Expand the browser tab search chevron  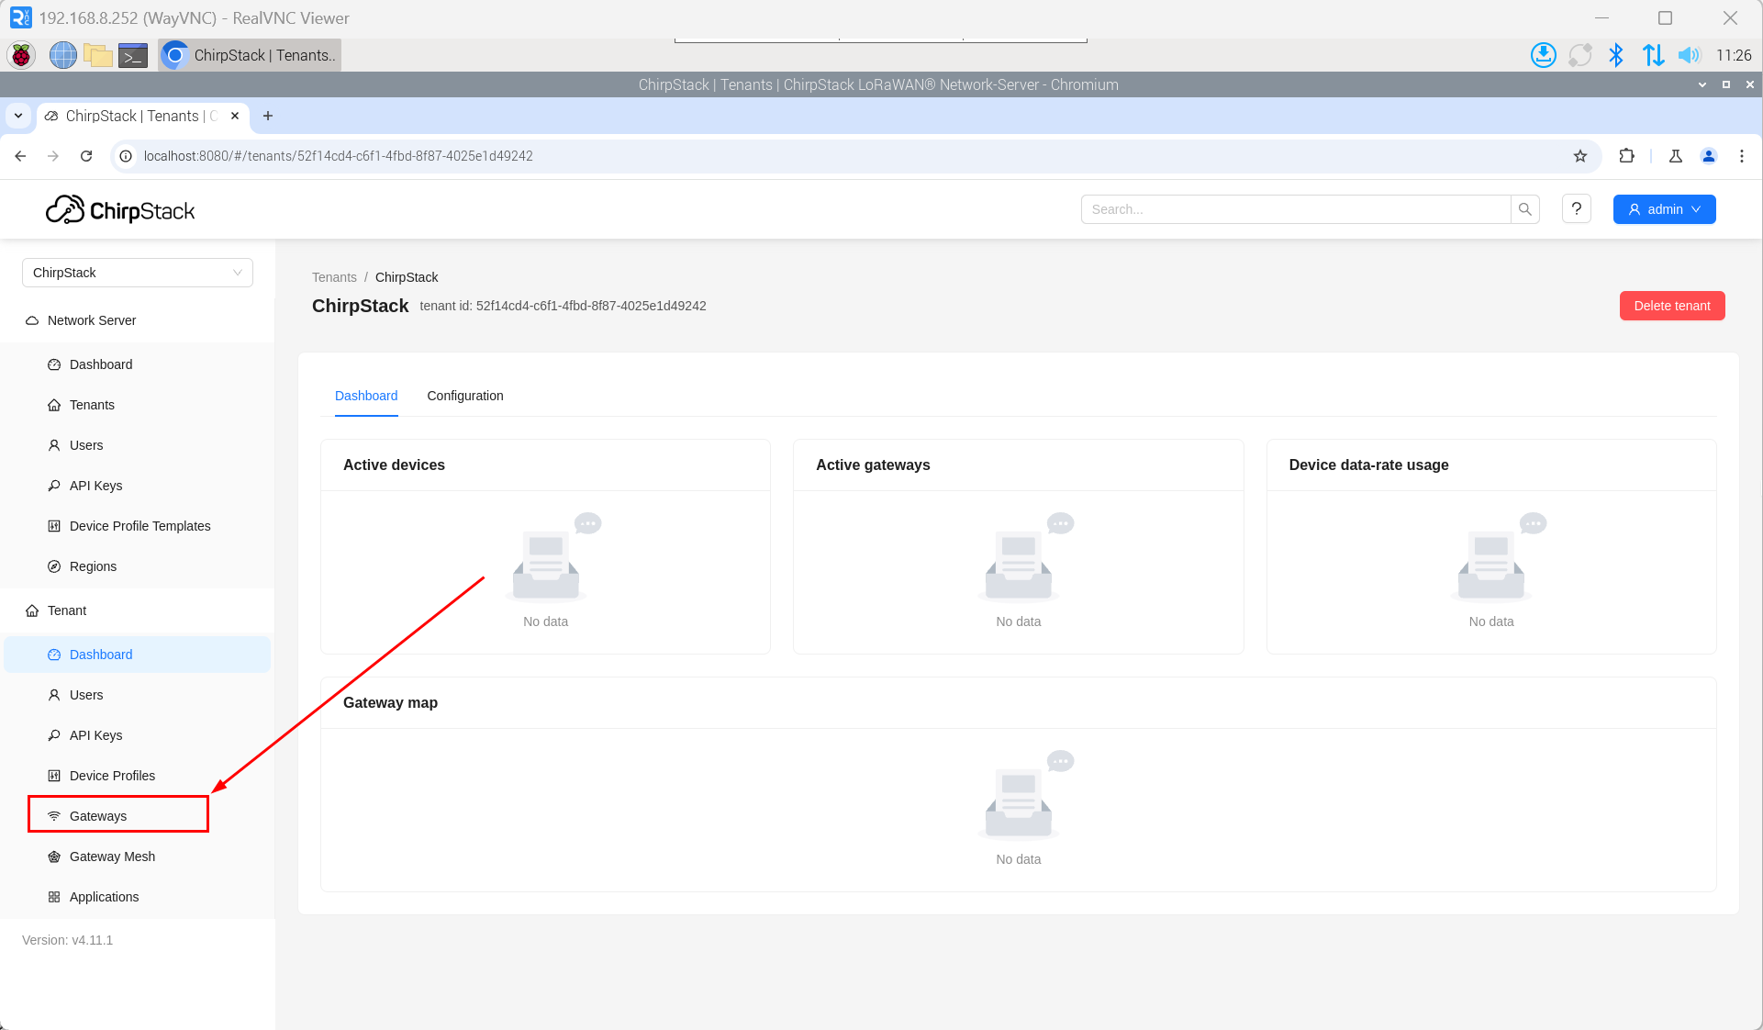pos(18,116)
